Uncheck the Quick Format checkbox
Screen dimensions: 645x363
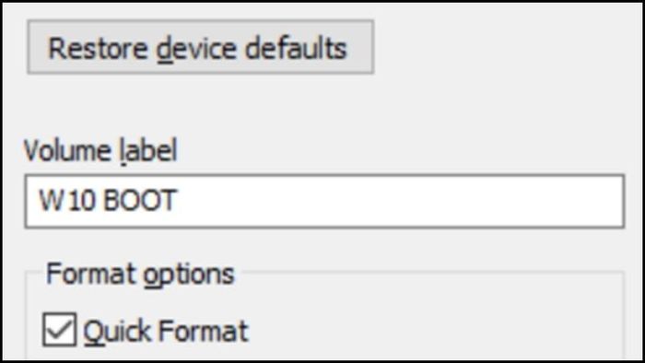tap(59, 329)
